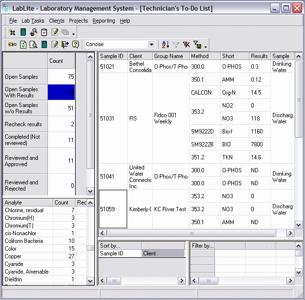Click the KC River Test group cell
The image size is (305, 300).
coord(171,209)
